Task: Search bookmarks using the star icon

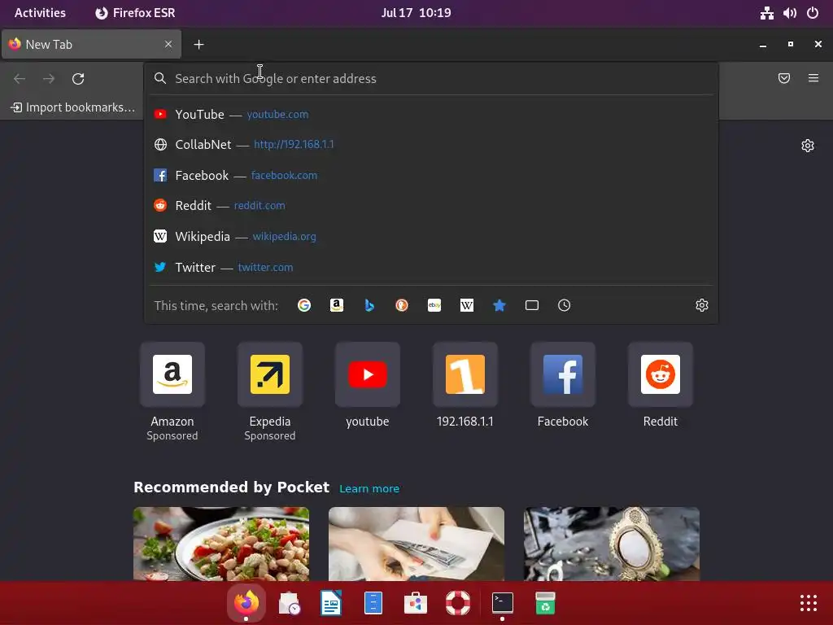Action: click(x=499, y=305)
